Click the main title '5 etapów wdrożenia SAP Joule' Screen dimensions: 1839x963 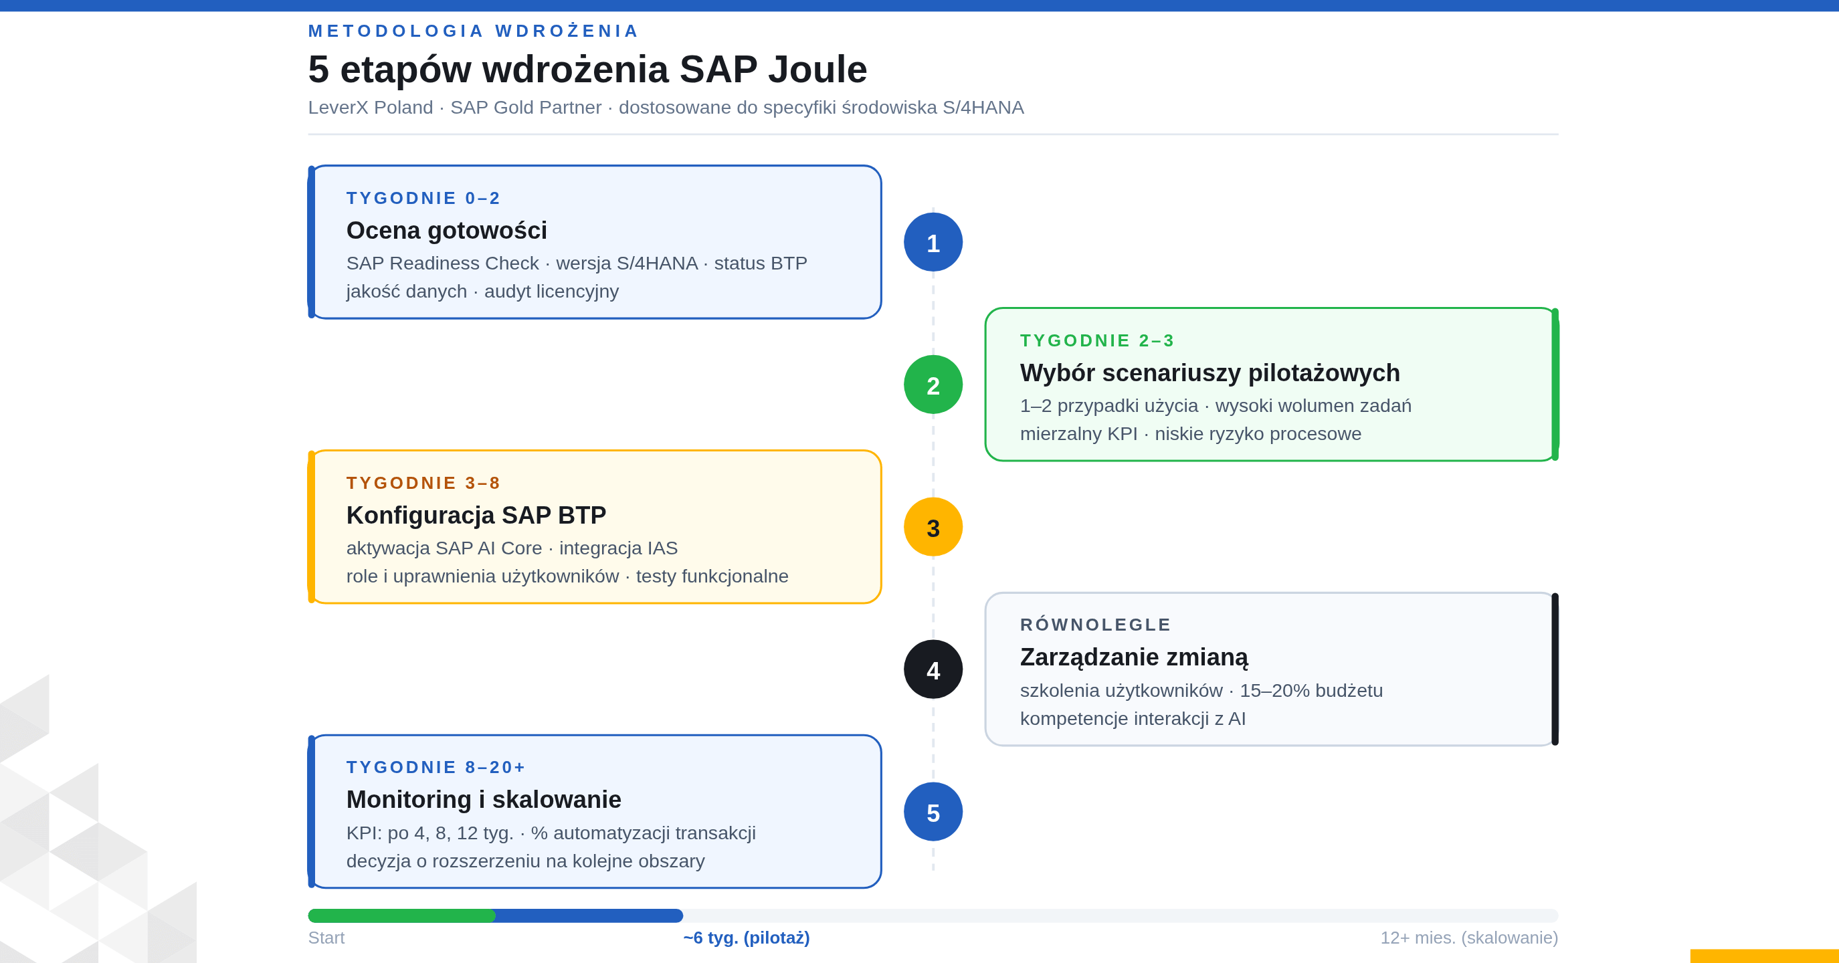point(587,70)
